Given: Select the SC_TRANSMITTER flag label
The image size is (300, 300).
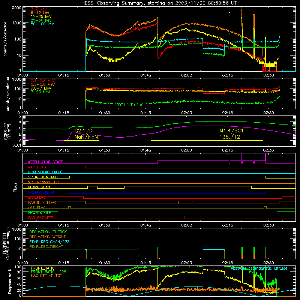Looking at the screenshot, I should [x=43, y=182].
